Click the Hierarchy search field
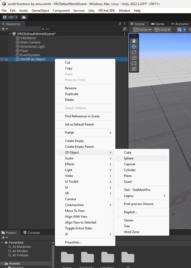The height and width of the screenshot is (268, 191). pyautogui.click(x=82, y=29)
